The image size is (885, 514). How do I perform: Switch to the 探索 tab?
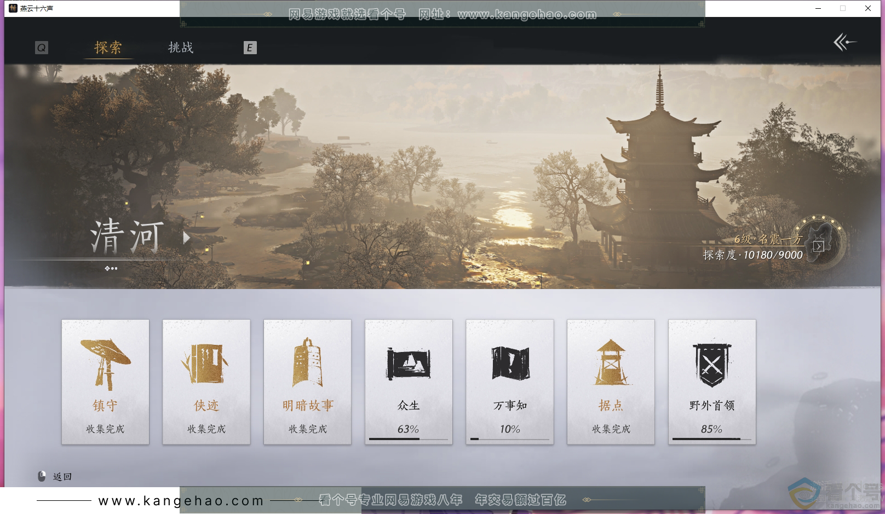pyautogui.click(x=108, y=48)
